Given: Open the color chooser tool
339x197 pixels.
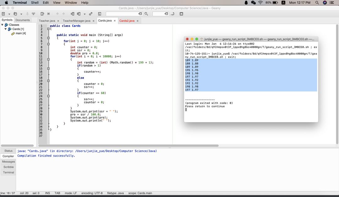Looking at the screenshot, I should [100, 14].
